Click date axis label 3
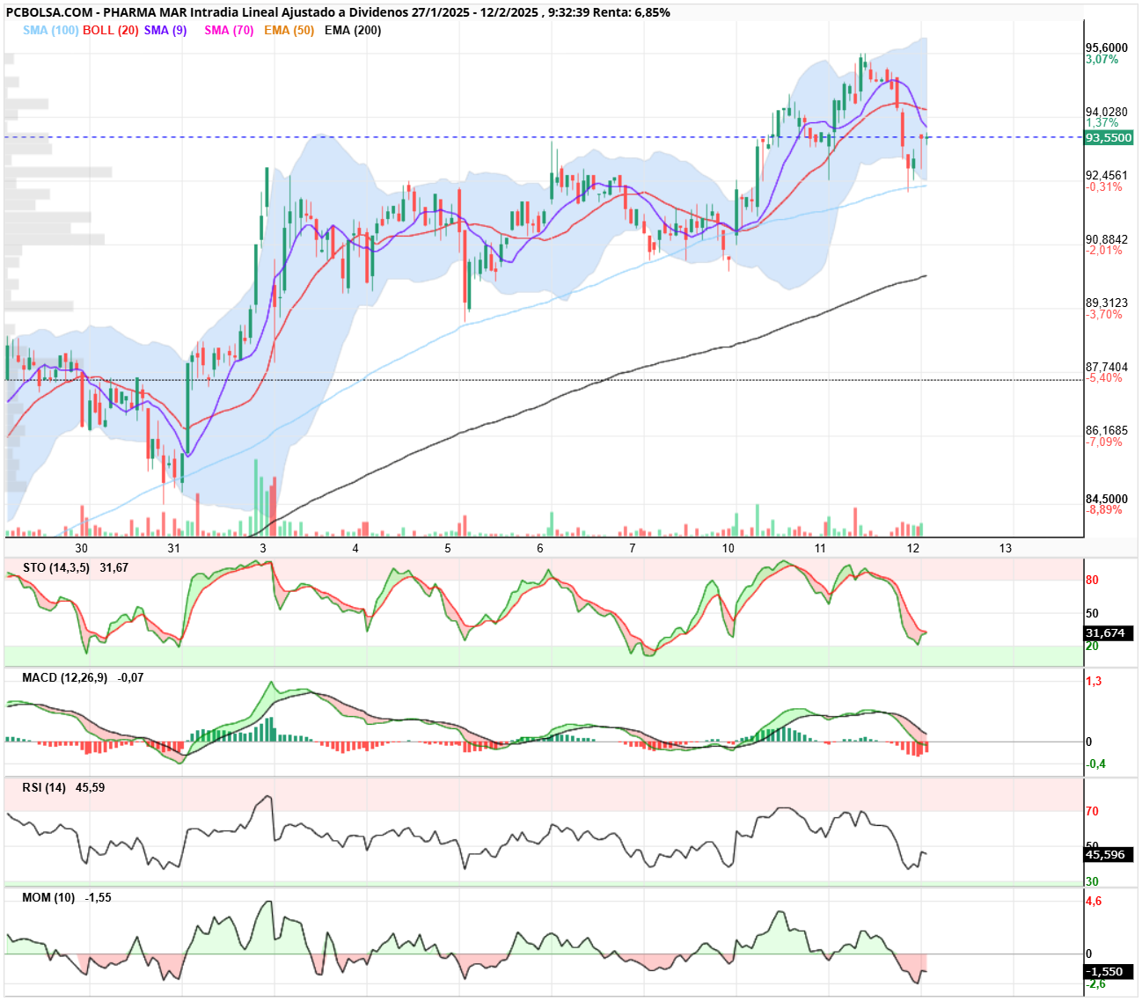The height and width of the screenshot is (1001, 1142). (x=263, y=548)
